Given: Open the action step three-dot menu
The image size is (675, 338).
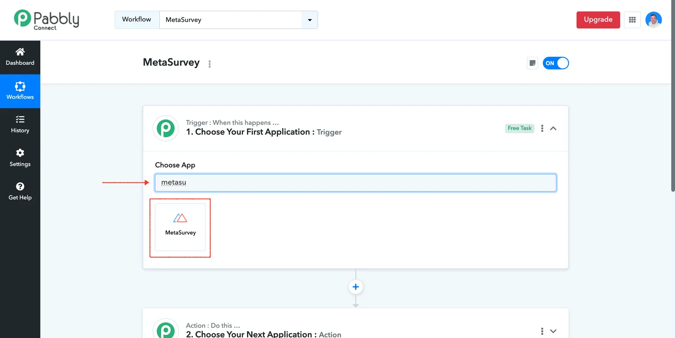Looking at the screenshot, I should [542, 331].
